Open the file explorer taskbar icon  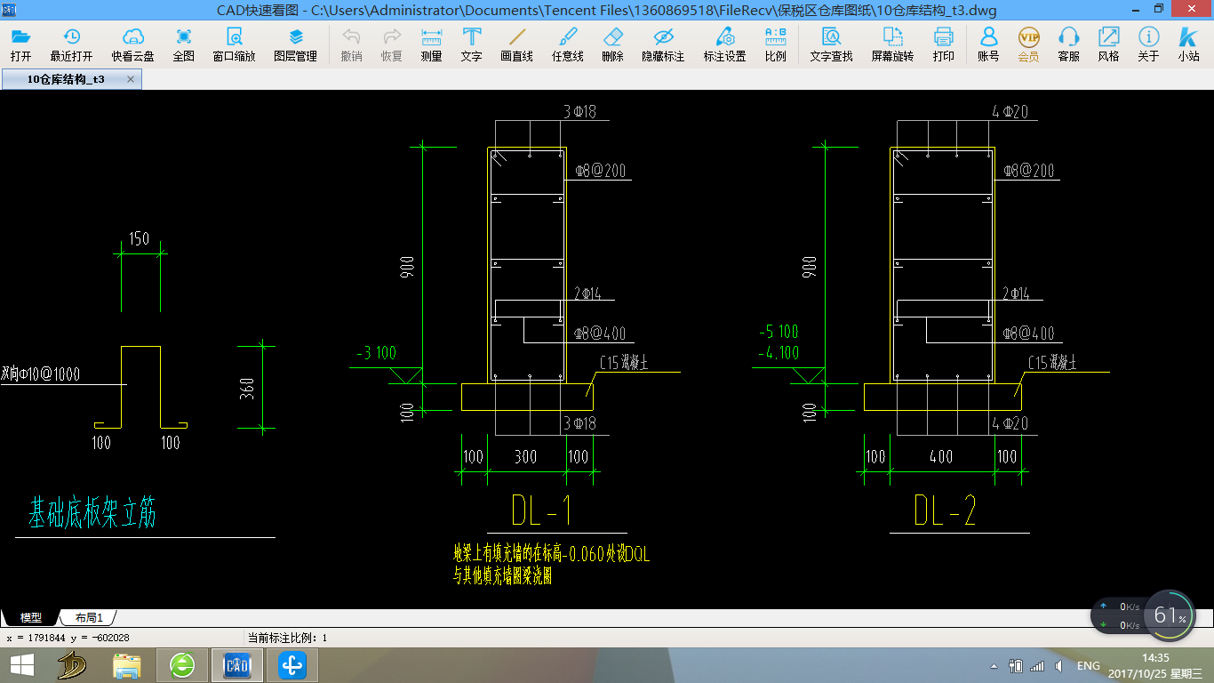(127, 665)
